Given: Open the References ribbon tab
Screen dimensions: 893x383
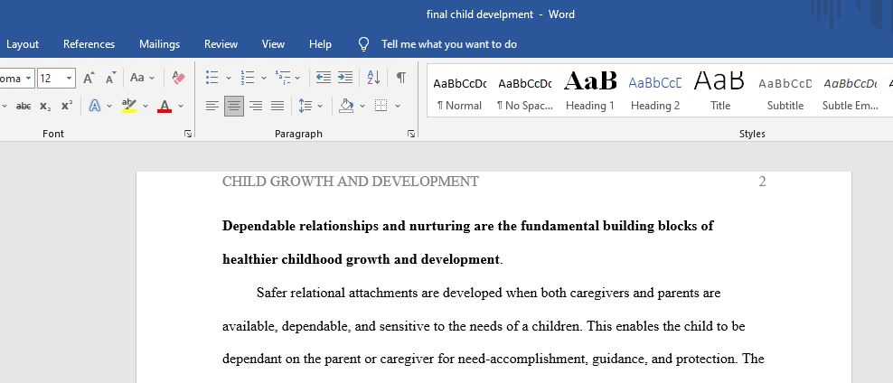Looking at the screenshot, I should [x=89, y=44].
